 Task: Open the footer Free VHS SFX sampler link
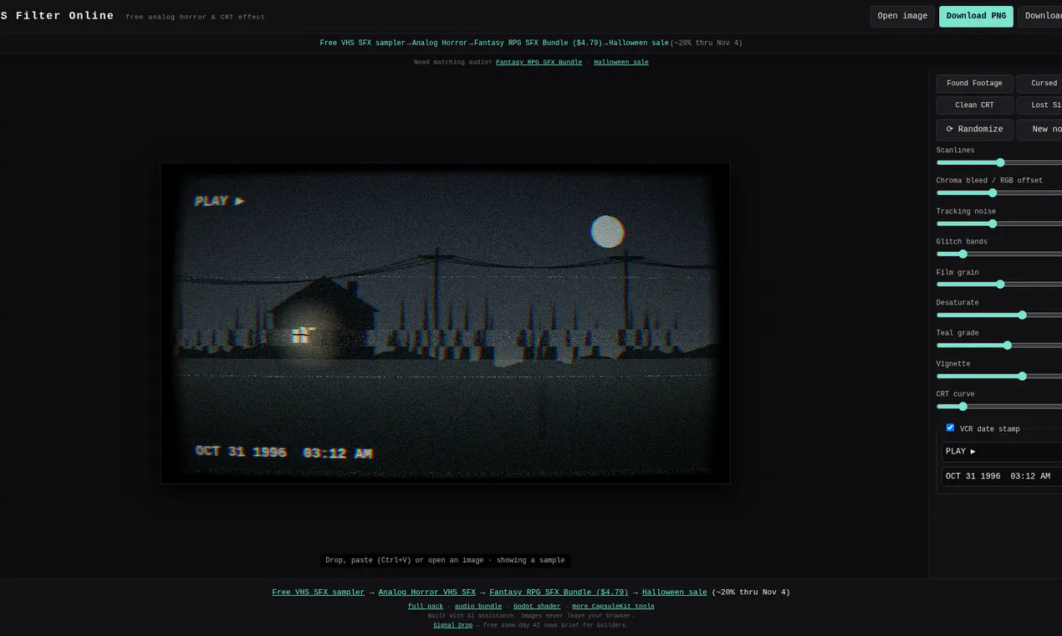[x=318, y=592]
